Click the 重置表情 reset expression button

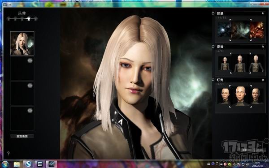[22, 136]
